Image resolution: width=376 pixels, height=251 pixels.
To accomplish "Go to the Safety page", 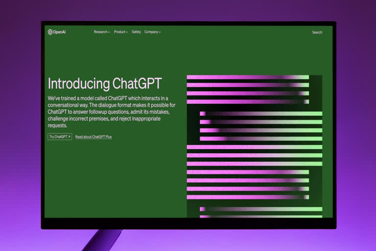I will pos(136,32).
